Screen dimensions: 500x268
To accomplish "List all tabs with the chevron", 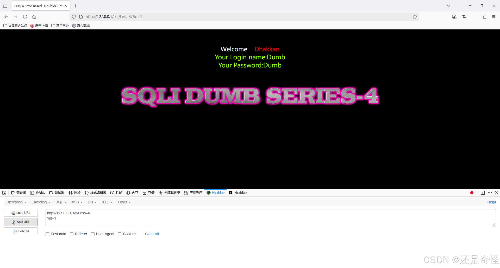I will point(448,6).
